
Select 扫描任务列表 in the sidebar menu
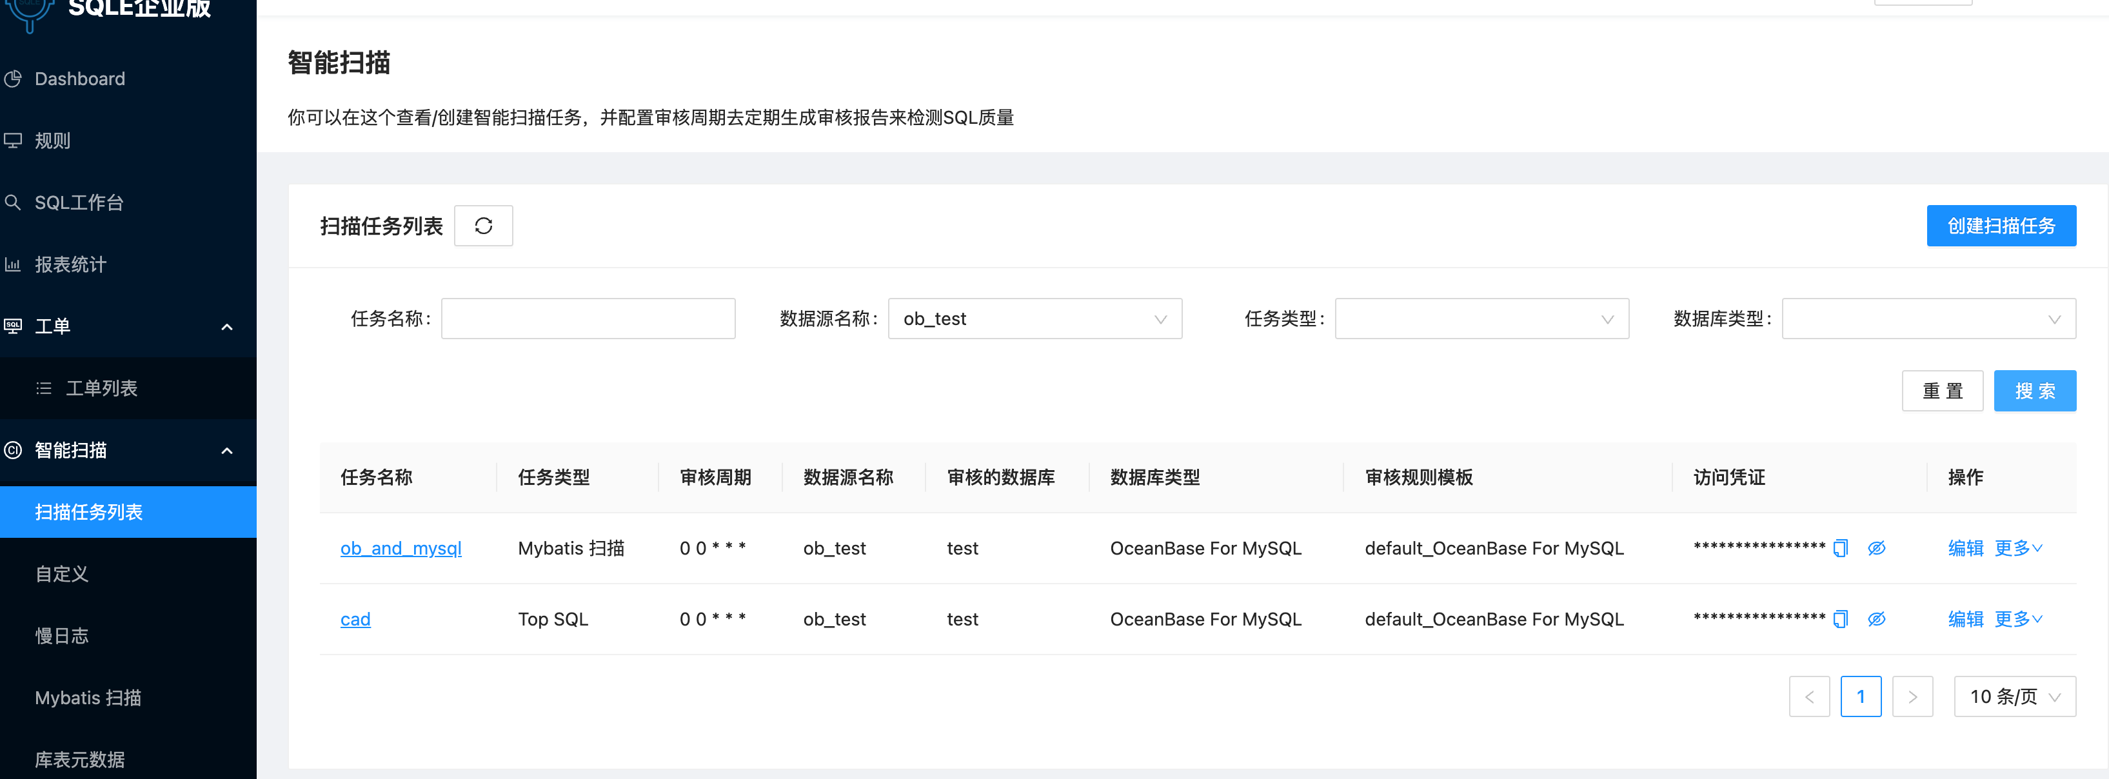pos(88,512)
